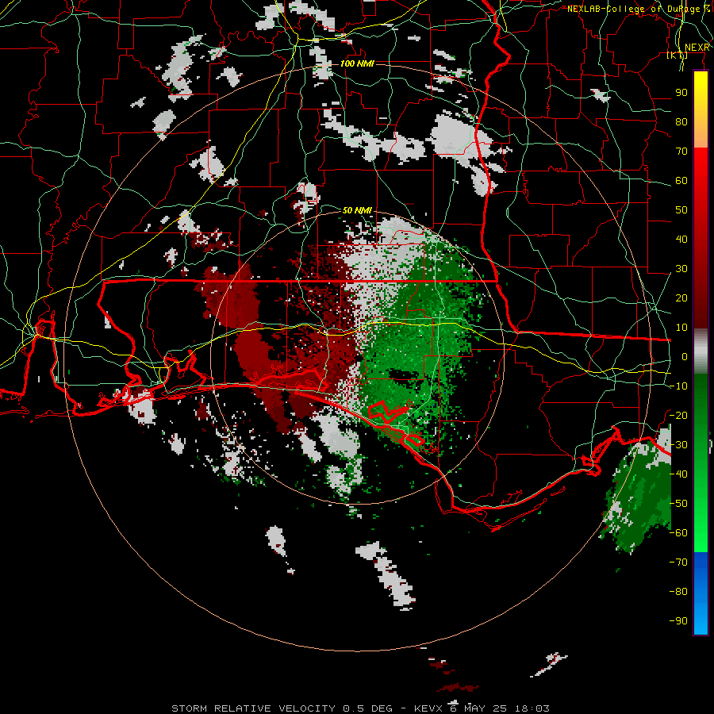Select the '20' value on the velocity scale

[681, 298]
